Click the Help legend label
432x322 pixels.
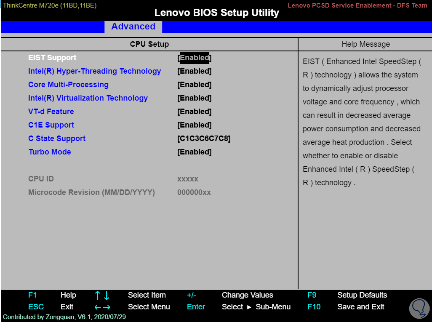click(x=68, y=295)
